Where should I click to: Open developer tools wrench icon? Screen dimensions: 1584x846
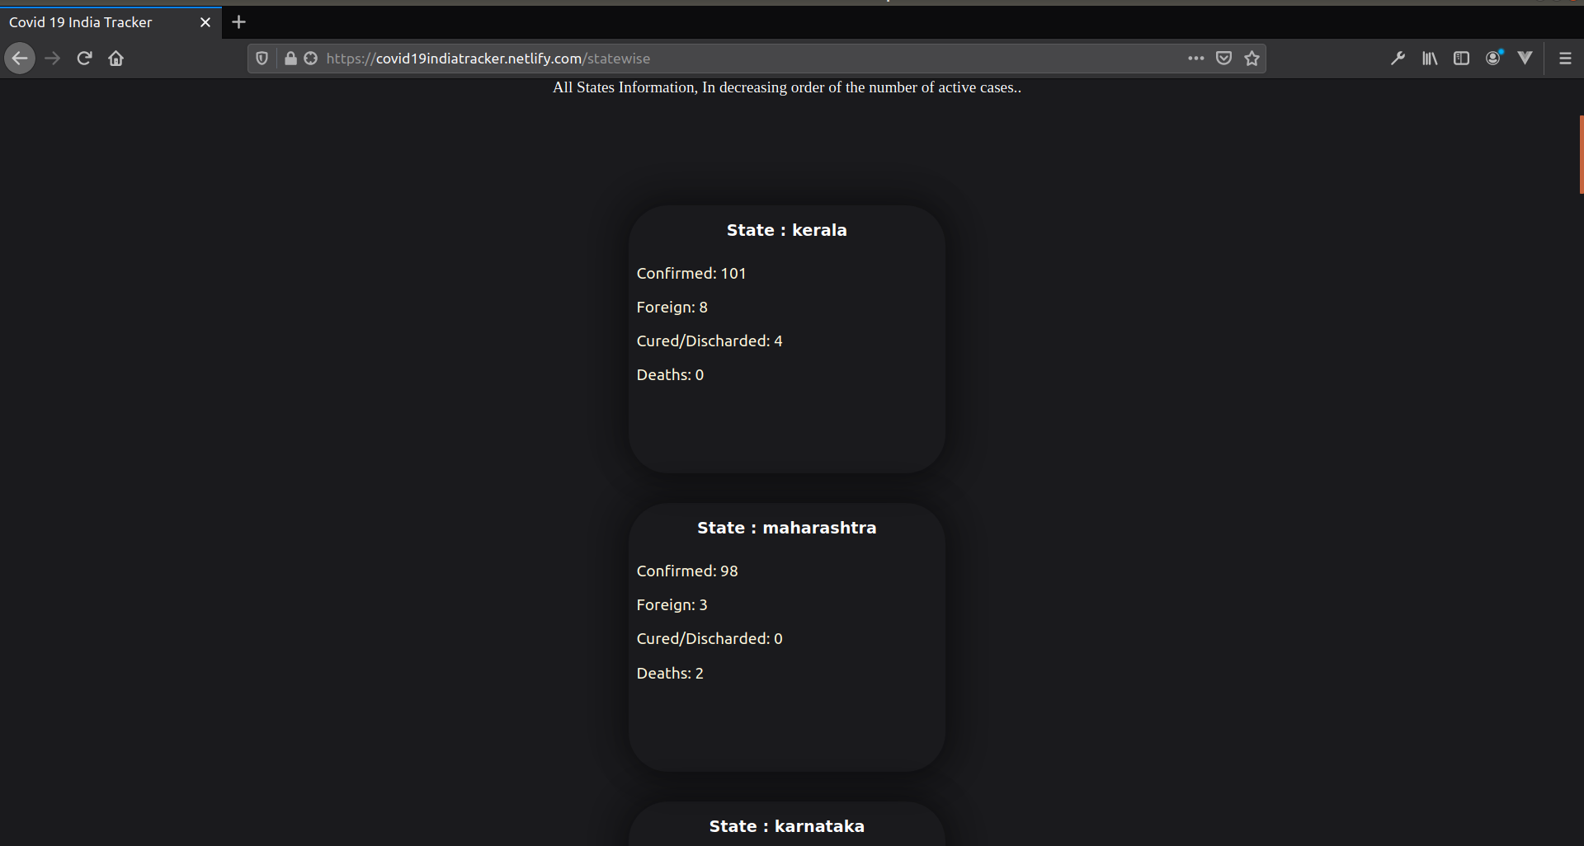[1398, 59]
